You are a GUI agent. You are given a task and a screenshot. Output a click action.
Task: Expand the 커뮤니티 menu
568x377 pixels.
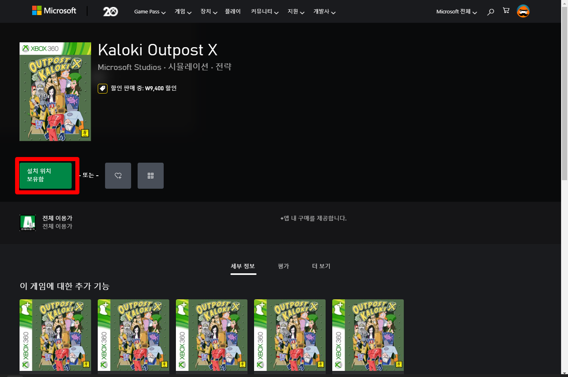[265, 12]
